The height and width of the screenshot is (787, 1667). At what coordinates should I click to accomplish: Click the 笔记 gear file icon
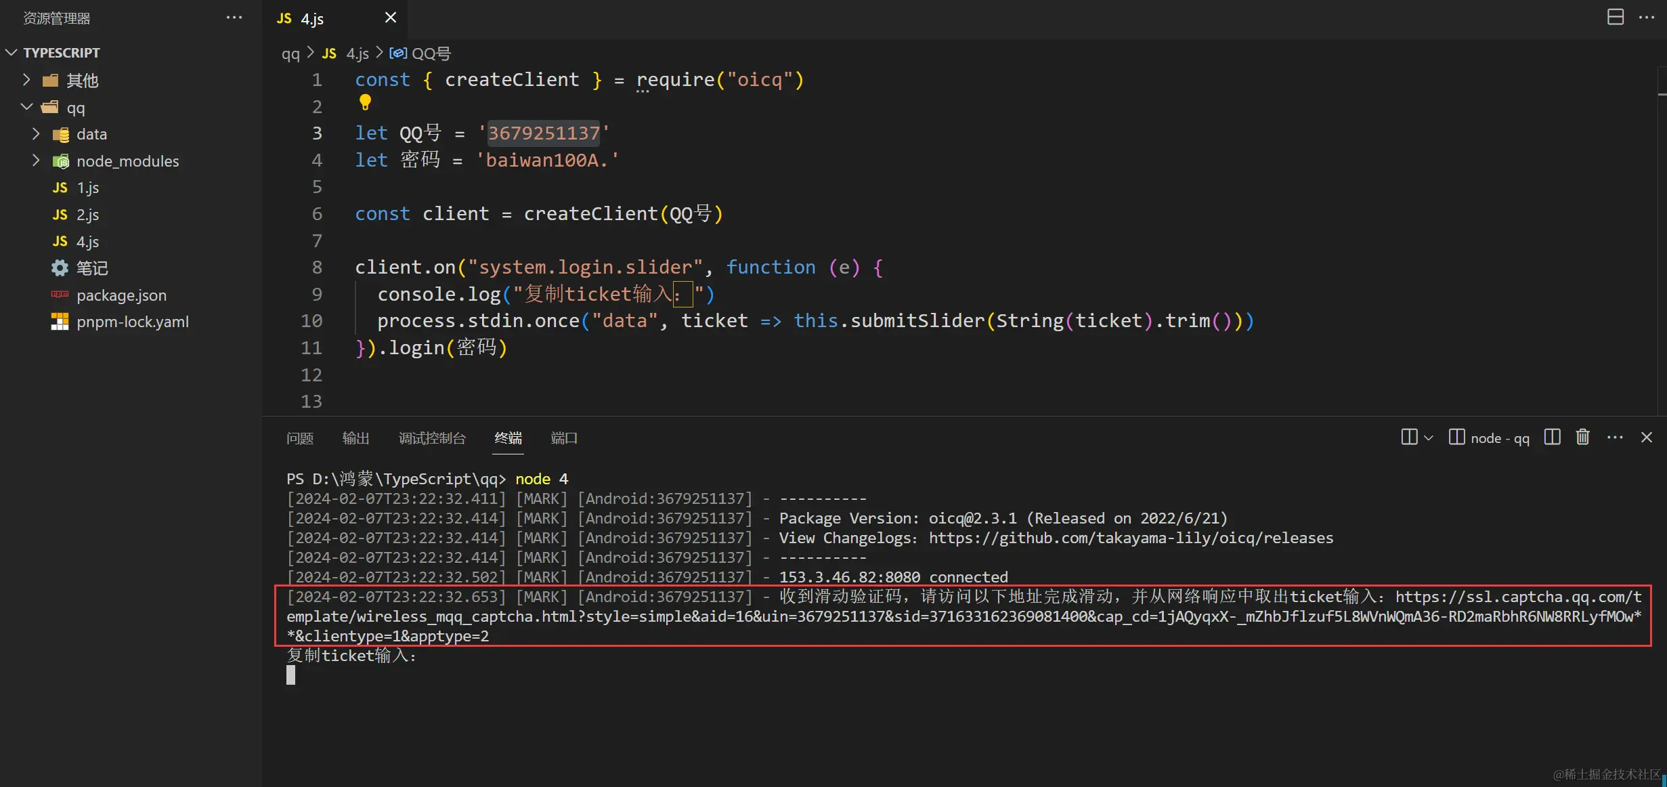60,268
